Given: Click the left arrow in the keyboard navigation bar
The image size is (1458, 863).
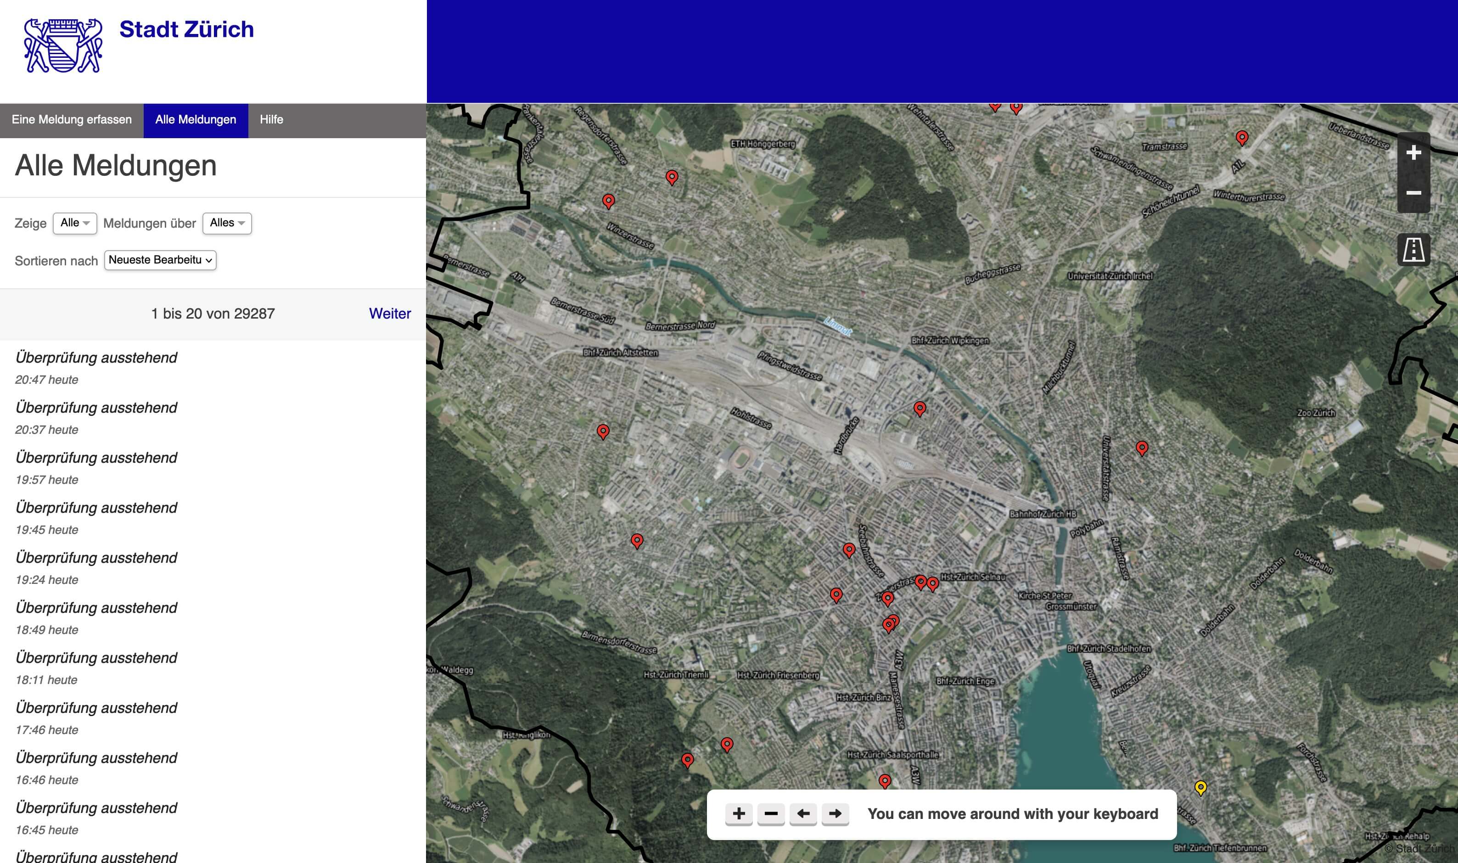Looking at the screenshot, I should click(804, 814).
